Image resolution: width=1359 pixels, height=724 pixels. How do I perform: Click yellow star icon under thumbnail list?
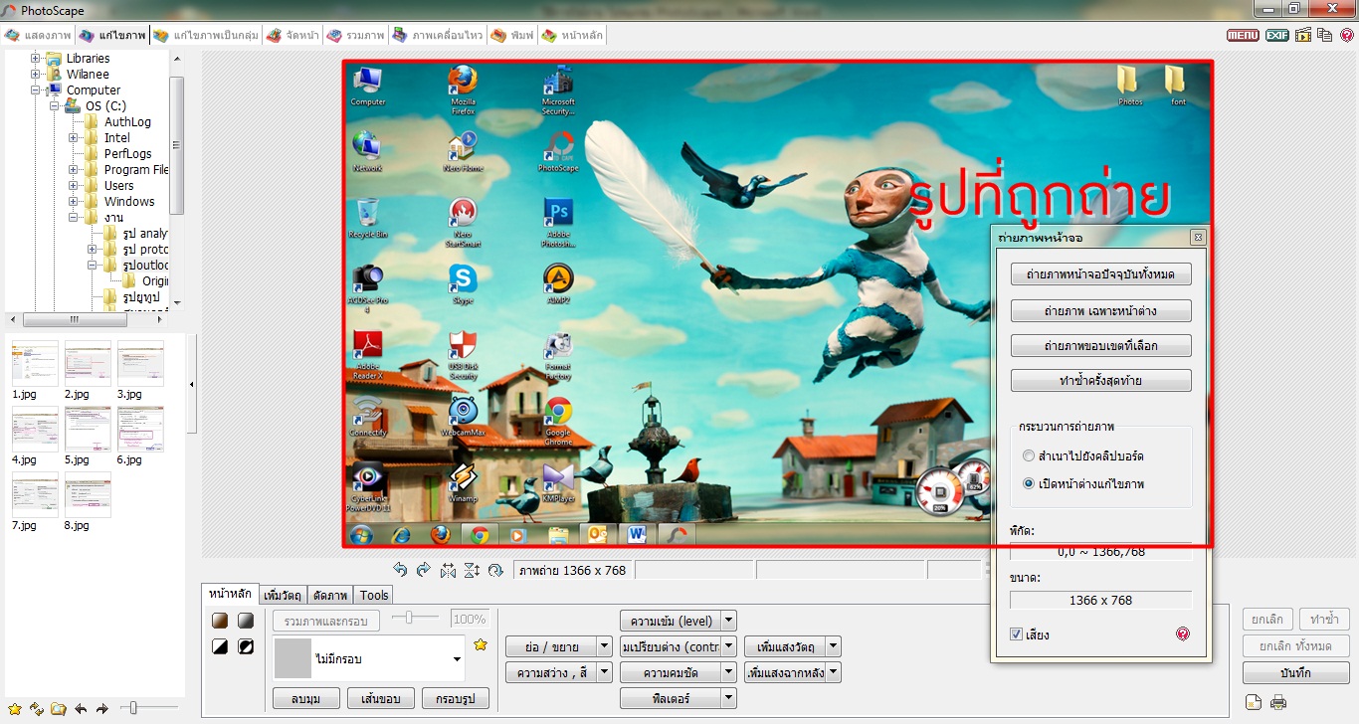coord(14,709)
